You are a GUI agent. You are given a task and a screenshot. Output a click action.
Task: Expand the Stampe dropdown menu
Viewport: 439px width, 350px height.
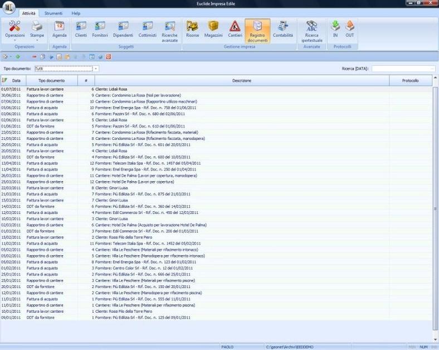coord(37,40)
